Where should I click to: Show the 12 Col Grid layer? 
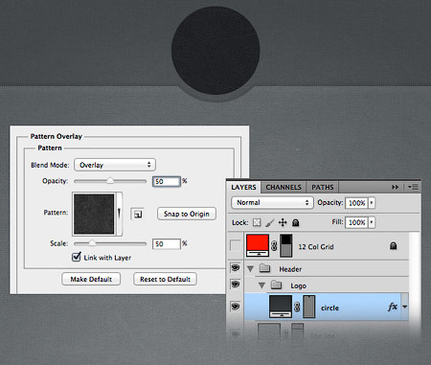coord(236,246)
